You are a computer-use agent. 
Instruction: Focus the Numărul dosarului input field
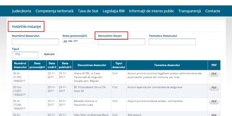pyautogui.click(x=35, y=42)
